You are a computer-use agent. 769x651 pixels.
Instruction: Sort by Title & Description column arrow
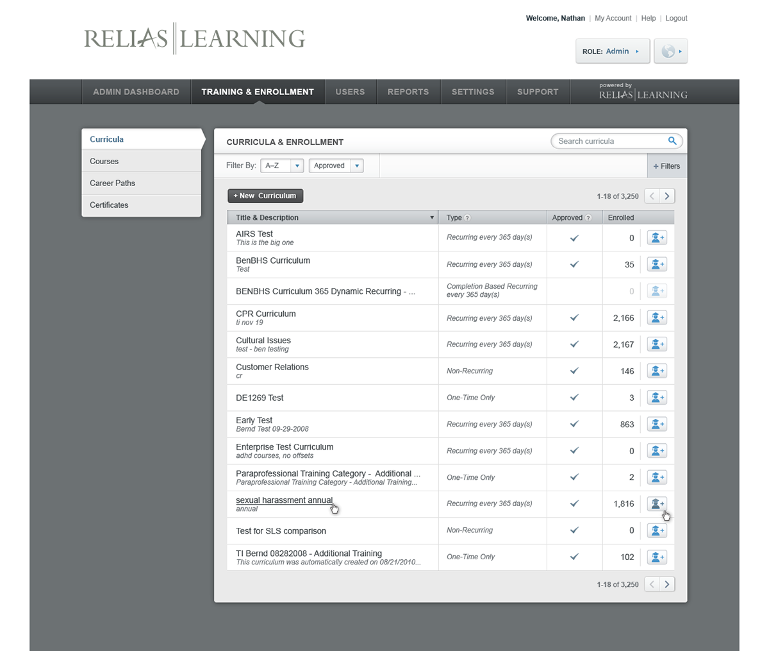pyautogui.click(x=432, y=218)
